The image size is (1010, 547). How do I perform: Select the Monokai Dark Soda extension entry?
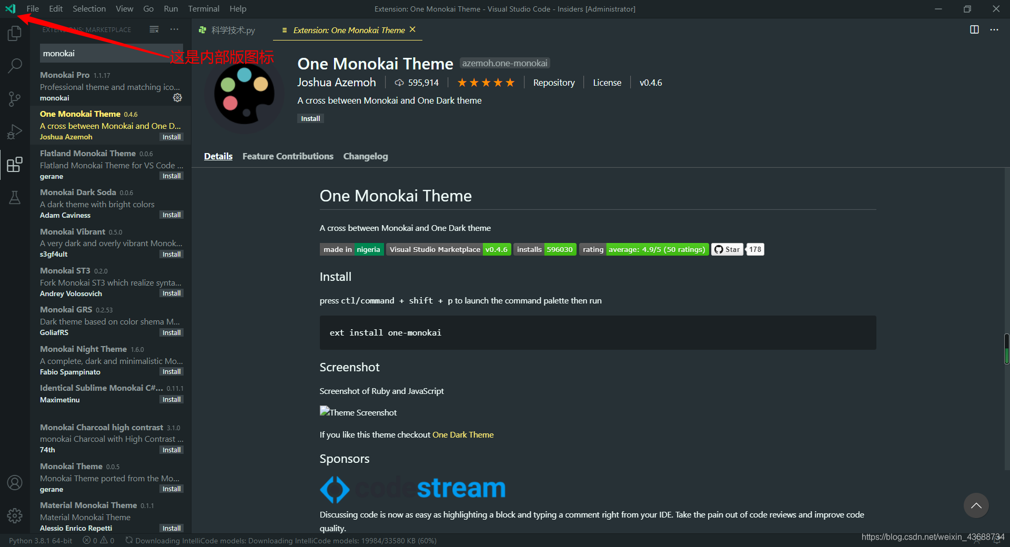tap(110, 204)
